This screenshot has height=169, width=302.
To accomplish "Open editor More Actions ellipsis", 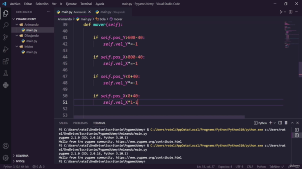I will [297, 12].
